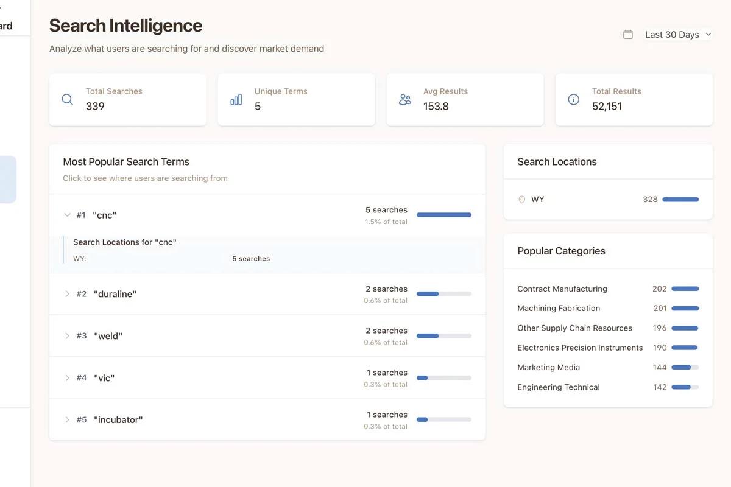Click the WY row under cnc locations

coord(171,259)
